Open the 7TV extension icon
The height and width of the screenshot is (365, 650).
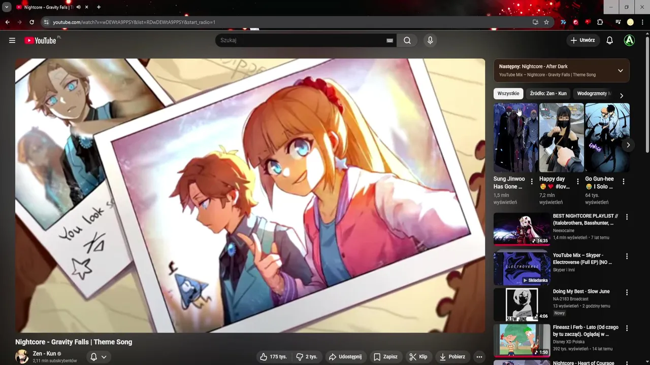[x=563, y=22]
